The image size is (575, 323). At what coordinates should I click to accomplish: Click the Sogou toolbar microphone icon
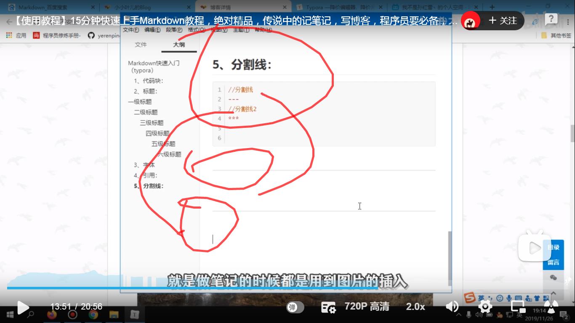[x=509, y=298]
